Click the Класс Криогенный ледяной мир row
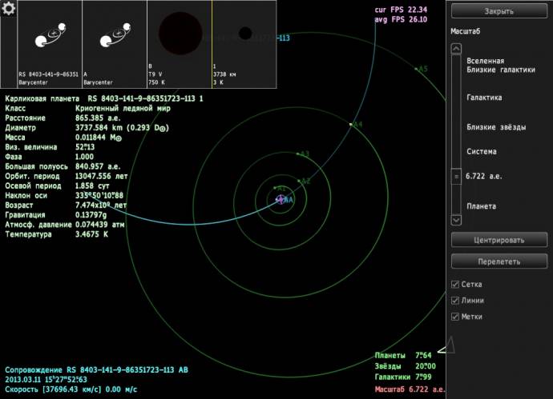Screen dimensions: 553x399 click(x=88, y=109)
